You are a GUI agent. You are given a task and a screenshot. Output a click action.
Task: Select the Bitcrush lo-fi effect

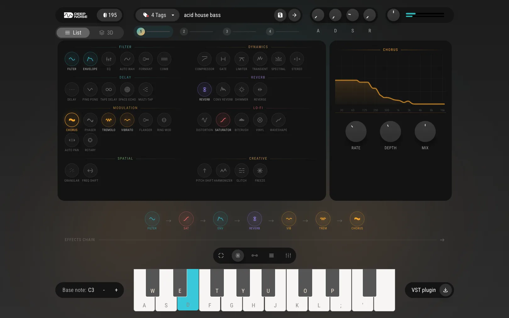(241, 120)
